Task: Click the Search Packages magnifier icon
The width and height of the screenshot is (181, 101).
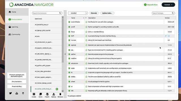Action: [173, 13]
